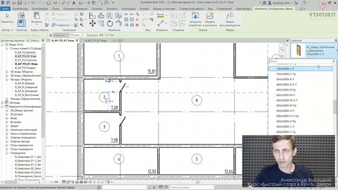This screenshot has width=338, height=190.
Task: Select the Trim/Extend to corner tool
Action: click(x=118, y=23)
